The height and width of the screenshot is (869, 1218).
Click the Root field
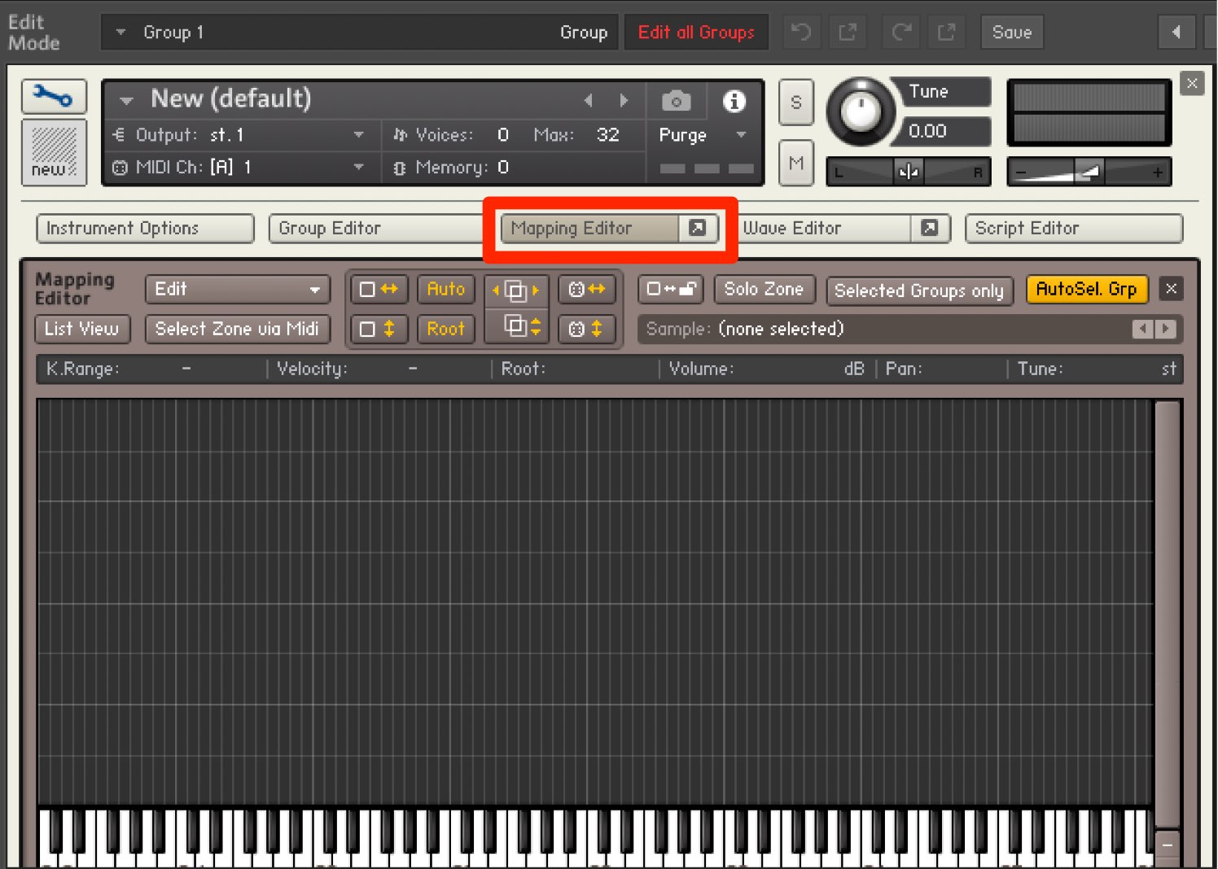[576, 369]
